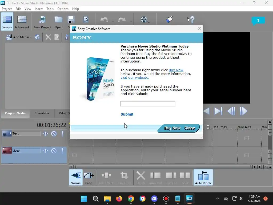273x205 pixels.
Task: Switch to the Project Media tab
Action: 15,113
